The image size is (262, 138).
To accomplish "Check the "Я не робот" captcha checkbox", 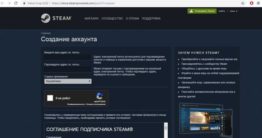I will click(x=50, y=98).
